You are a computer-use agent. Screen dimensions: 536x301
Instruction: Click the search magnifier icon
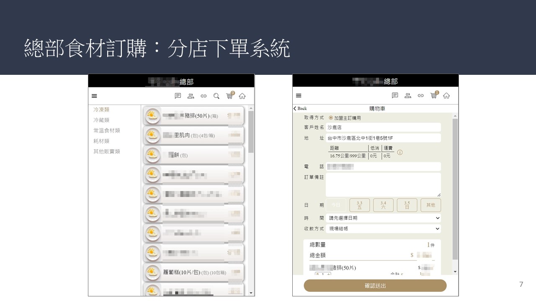[x=216, y=96]
